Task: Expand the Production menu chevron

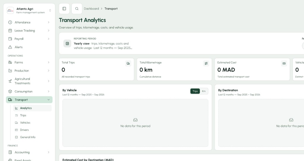Action: 48,71
